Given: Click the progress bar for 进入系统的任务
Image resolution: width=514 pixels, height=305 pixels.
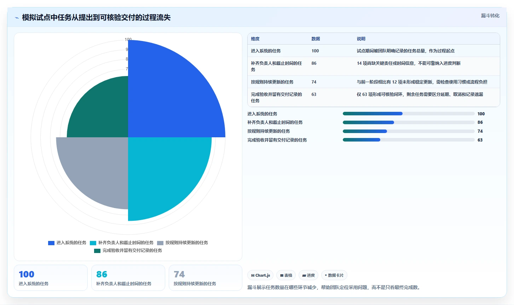Looking at the screenshot, I should pyautogui.click(x=409, y=114).
